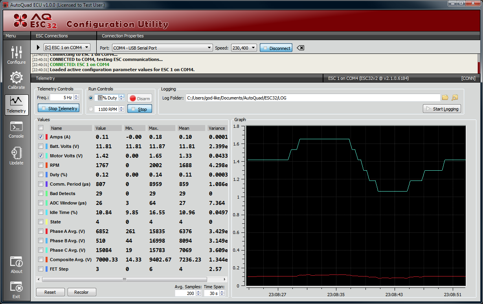Image resolution: width=483 pixels, height=304 pixels.
Task: Sort by the Mean column header
Action: (191, 128)
